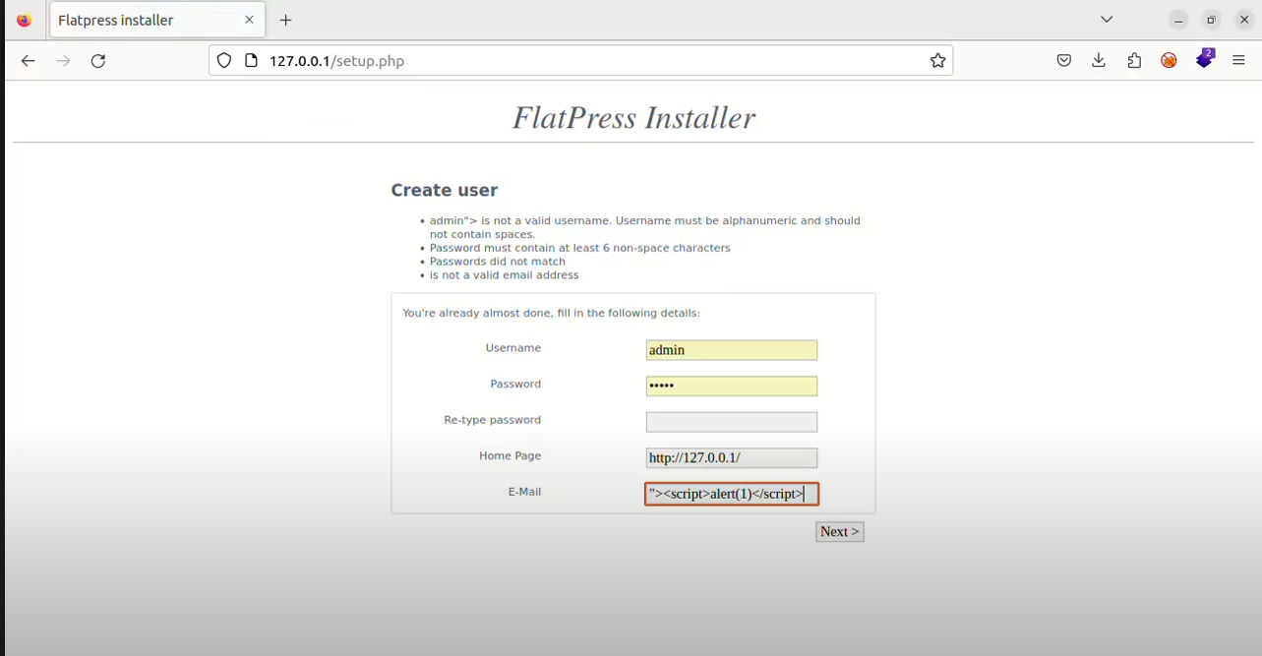The height and width of the screenshot is (656, 1262).
Task: Open the Firefox hamburger menu
Action: tap(1238, 61)
